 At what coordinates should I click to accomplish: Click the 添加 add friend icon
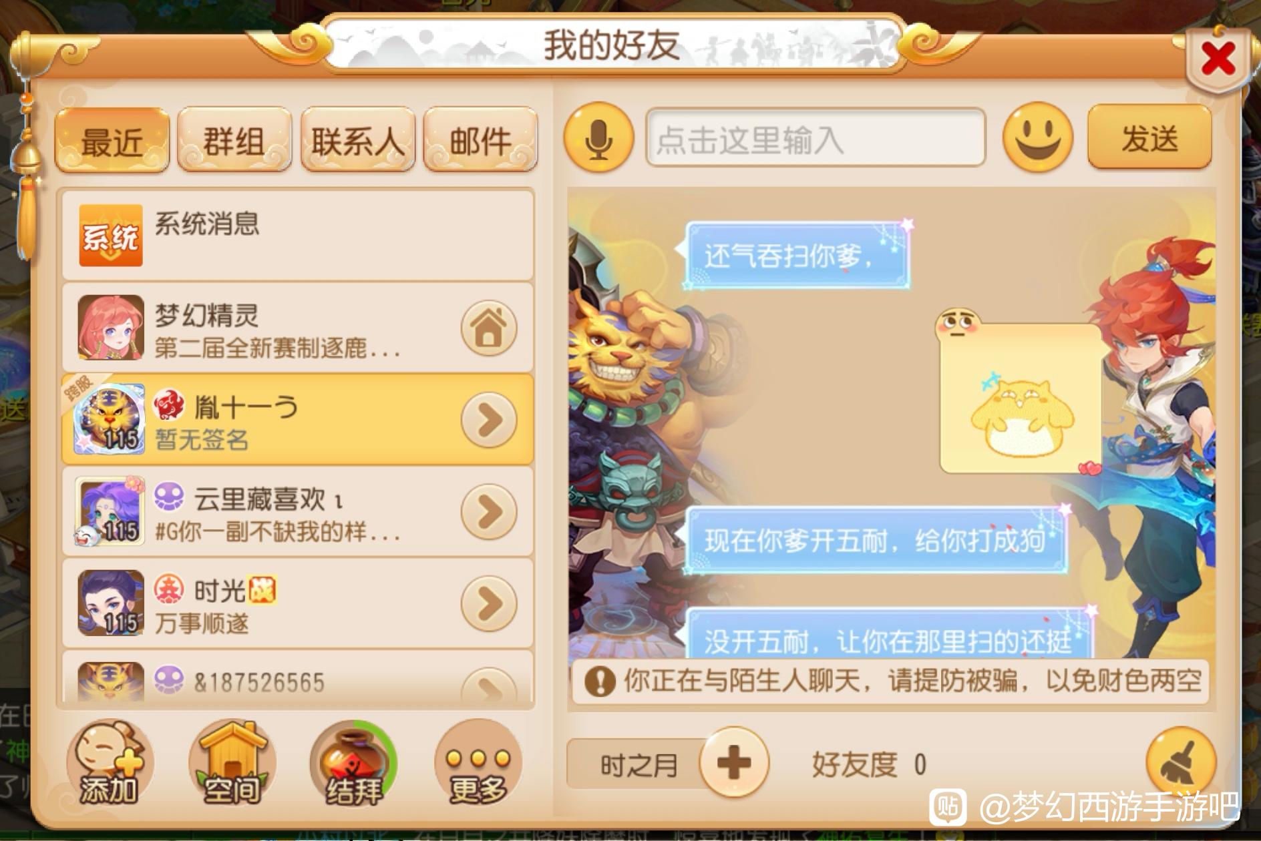pyautogui.click(x=110, y=763)
